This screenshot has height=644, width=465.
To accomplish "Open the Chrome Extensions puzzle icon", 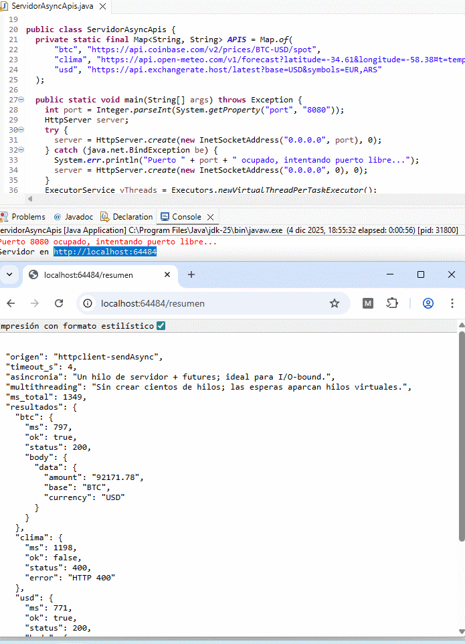I will click(x=392, y=303).
